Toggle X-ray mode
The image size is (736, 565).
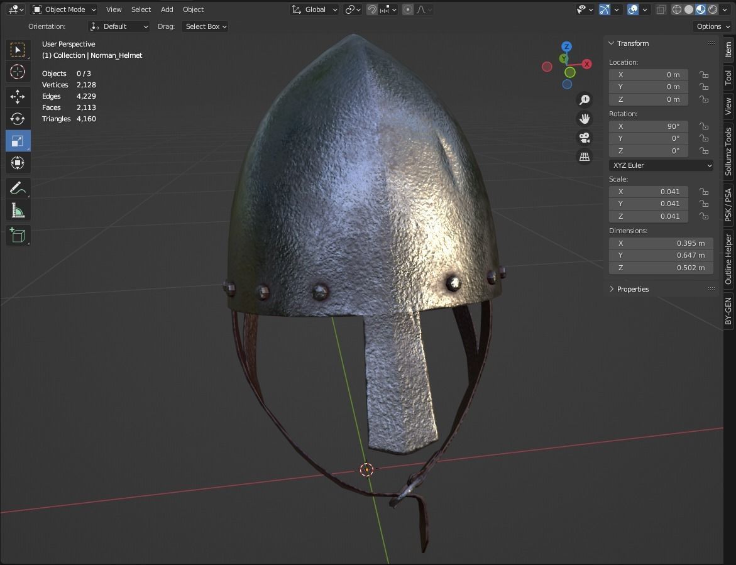click(x=661, y=9)
